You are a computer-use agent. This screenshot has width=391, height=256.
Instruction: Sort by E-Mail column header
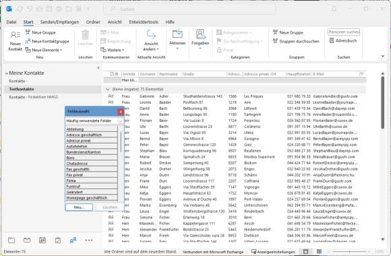coord(335,74)
